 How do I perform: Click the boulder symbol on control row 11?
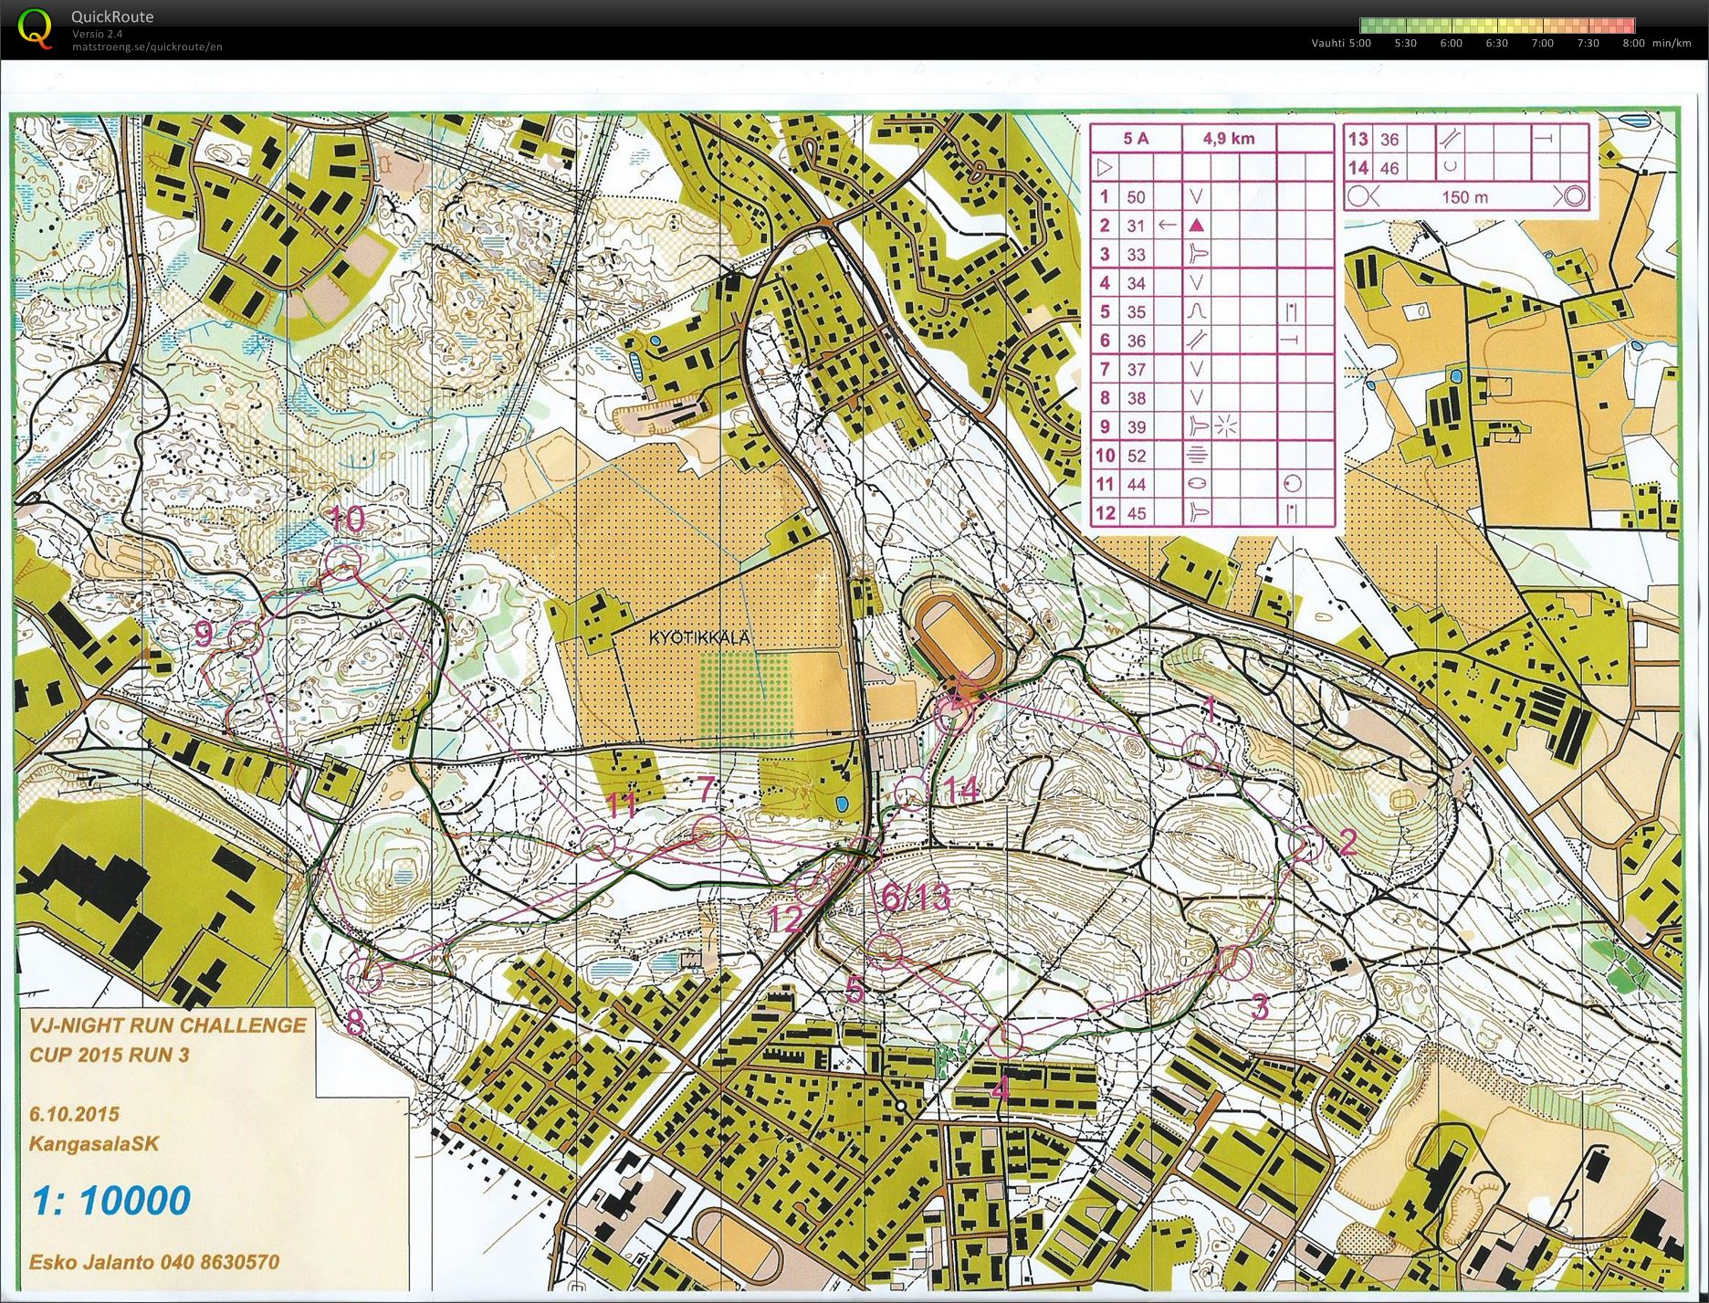pos(1197,484)
